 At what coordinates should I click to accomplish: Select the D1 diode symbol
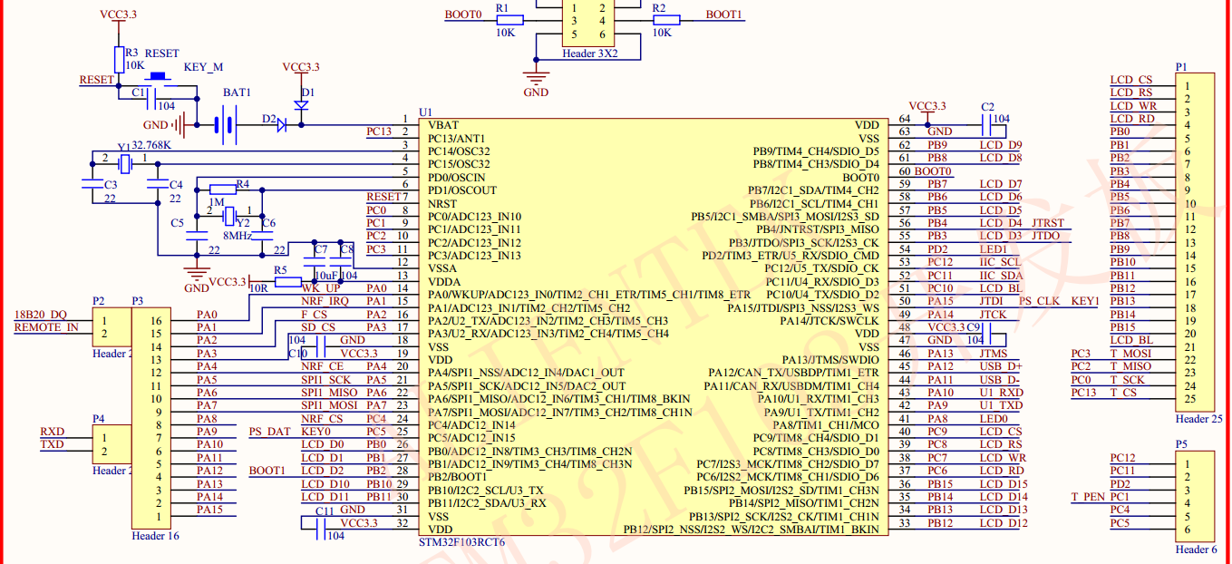coord(301,105)
